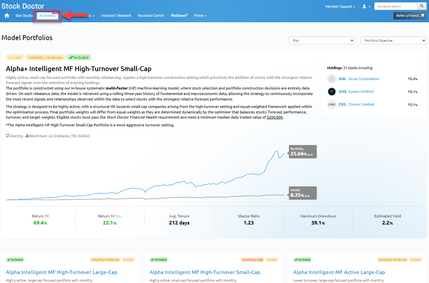Click the Estimated Yield value 2.2%
429x283 pixels.
388,223
